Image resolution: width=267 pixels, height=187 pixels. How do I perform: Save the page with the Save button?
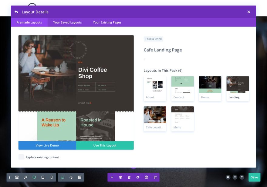coord(254,177)
